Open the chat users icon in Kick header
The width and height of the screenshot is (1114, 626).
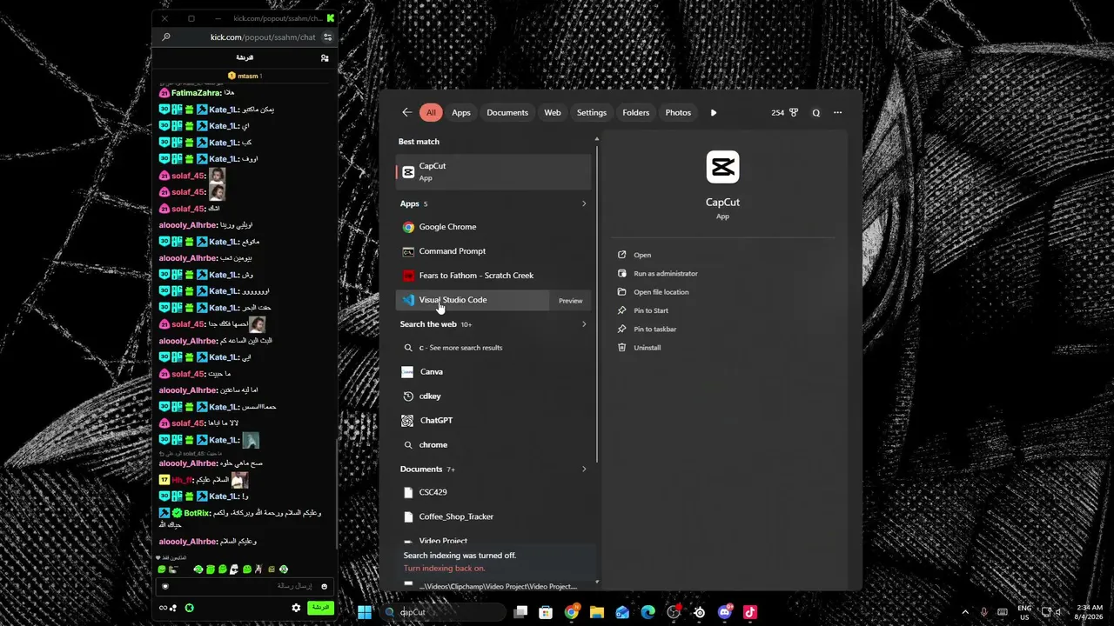[x=325, y=57]
